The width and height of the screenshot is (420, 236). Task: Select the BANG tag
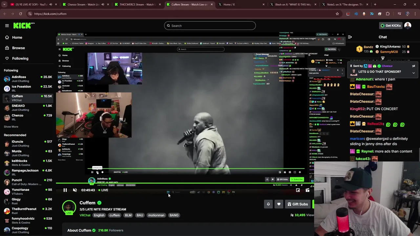coord(174,215)
